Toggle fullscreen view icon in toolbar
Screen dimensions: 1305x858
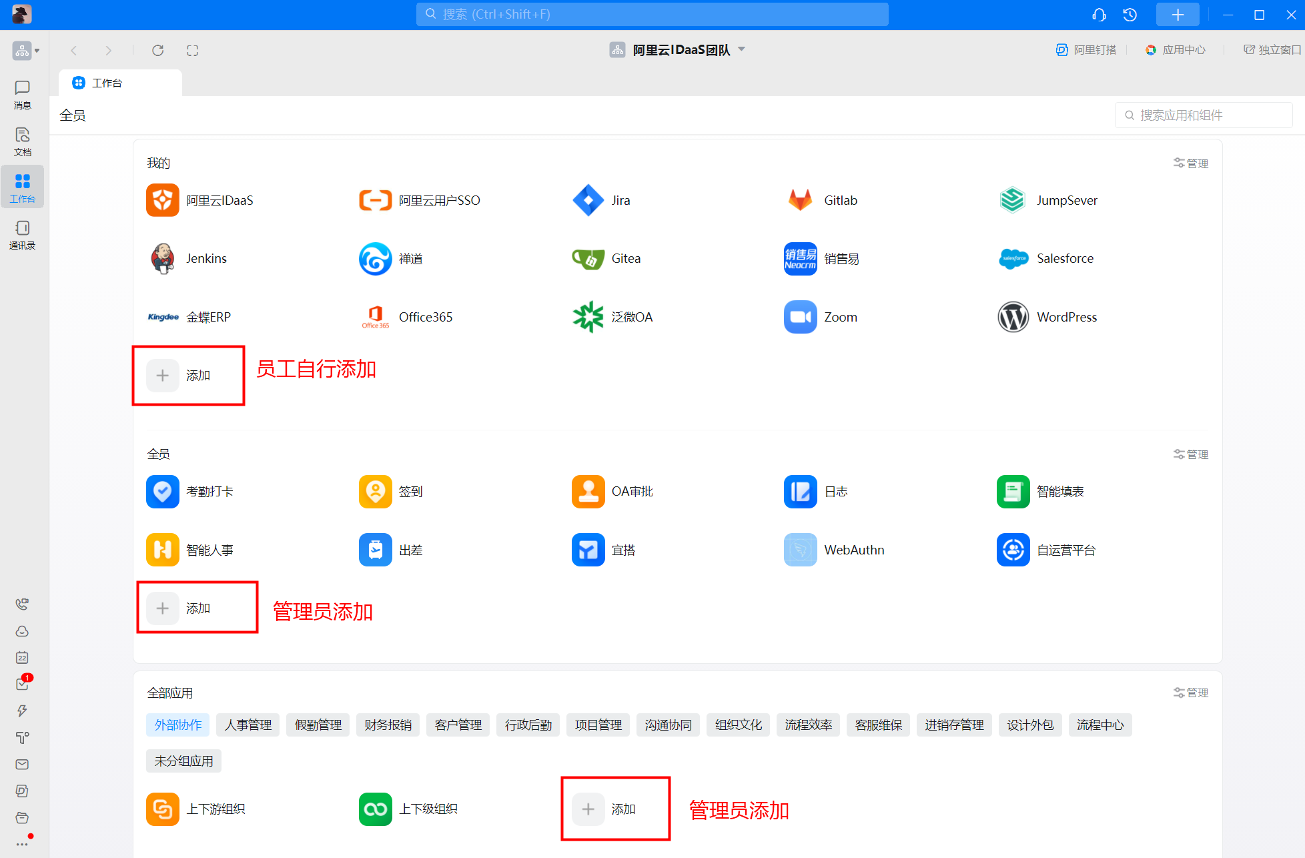pos(192,50)
